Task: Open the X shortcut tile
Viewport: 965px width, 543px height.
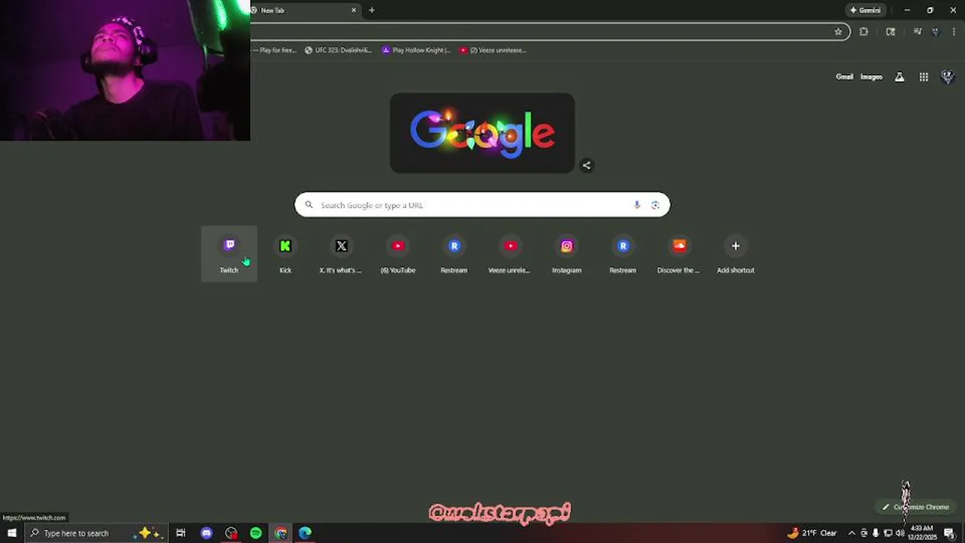Action: click(341, 254)
